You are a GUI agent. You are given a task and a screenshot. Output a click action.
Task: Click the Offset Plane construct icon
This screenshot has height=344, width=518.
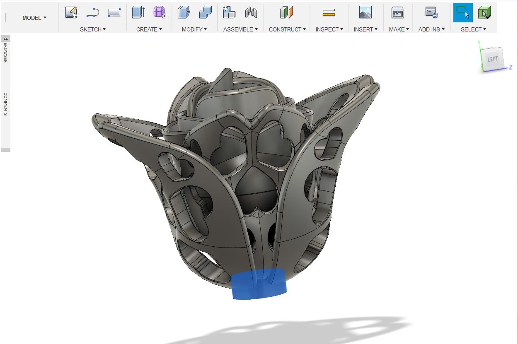click(x=286, y=13)
